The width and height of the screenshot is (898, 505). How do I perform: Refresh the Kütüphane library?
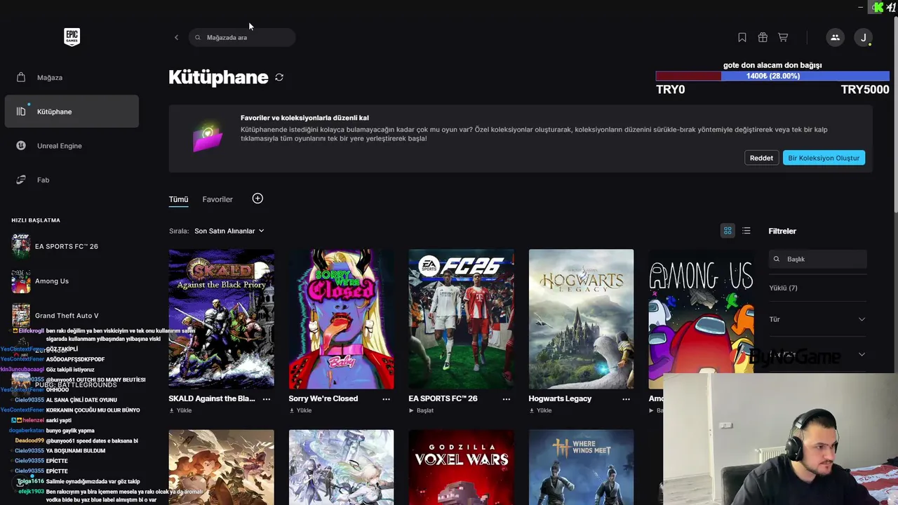[279, 77]
